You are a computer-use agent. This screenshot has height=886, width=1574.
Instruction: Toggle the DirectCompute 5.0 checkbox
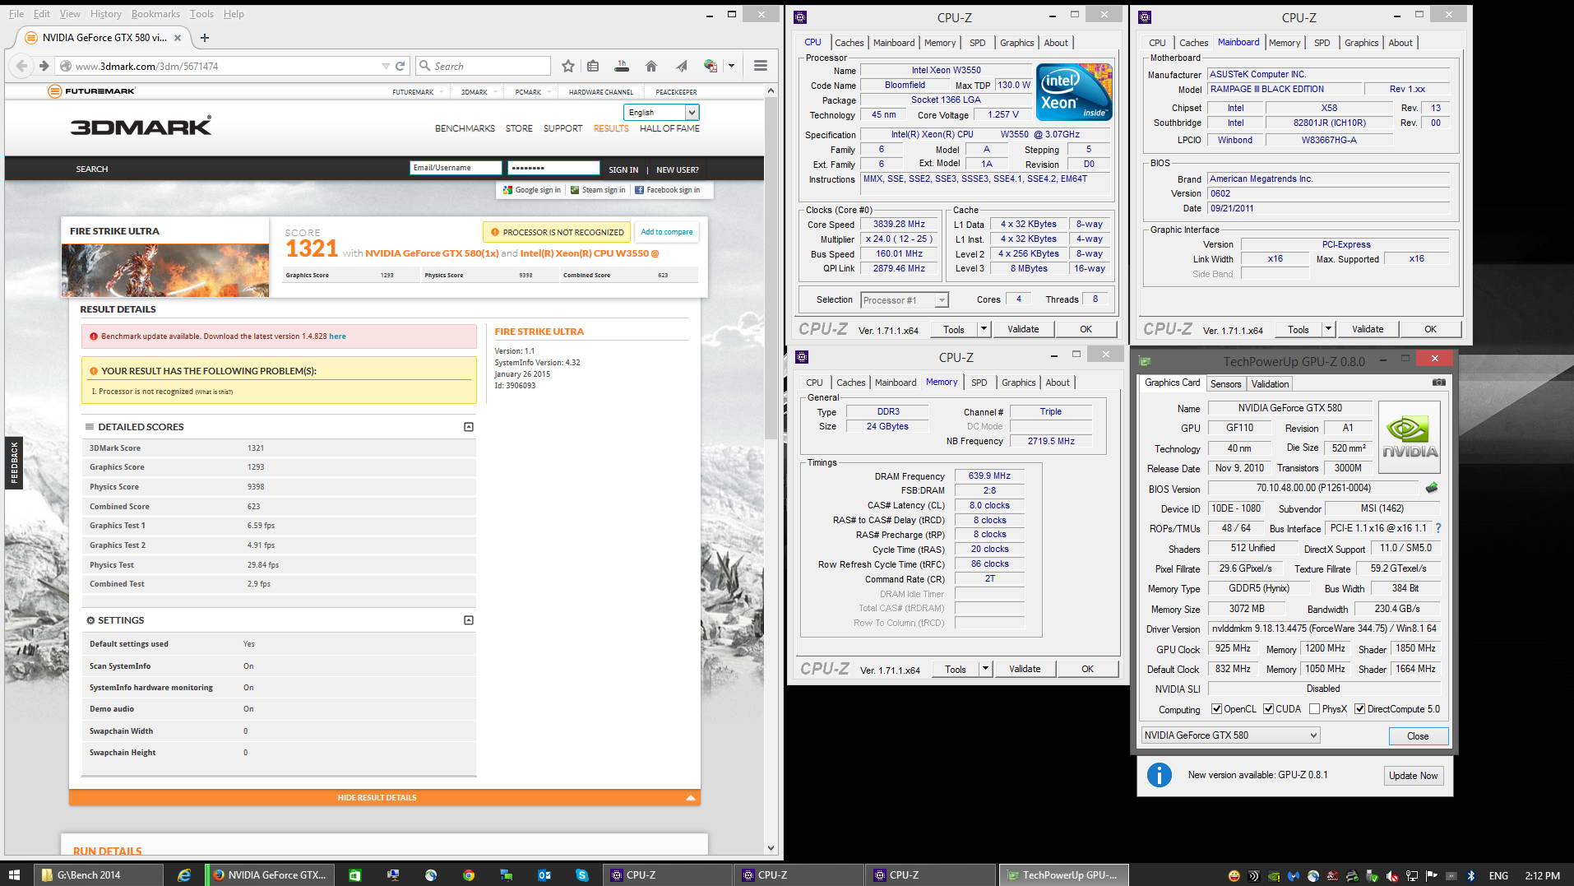click(x=1359, y=709)
